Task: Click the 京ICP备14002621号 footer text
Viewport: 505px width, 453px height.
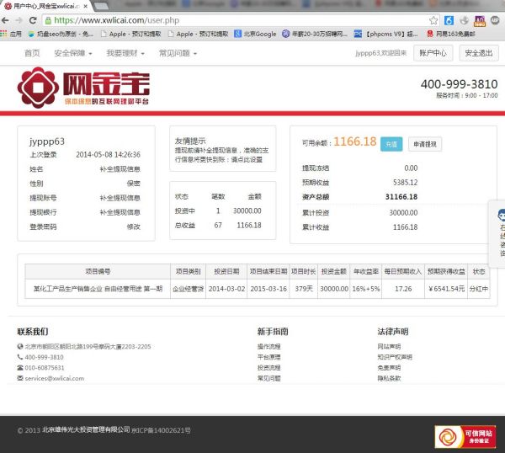Action: point(161,430)
